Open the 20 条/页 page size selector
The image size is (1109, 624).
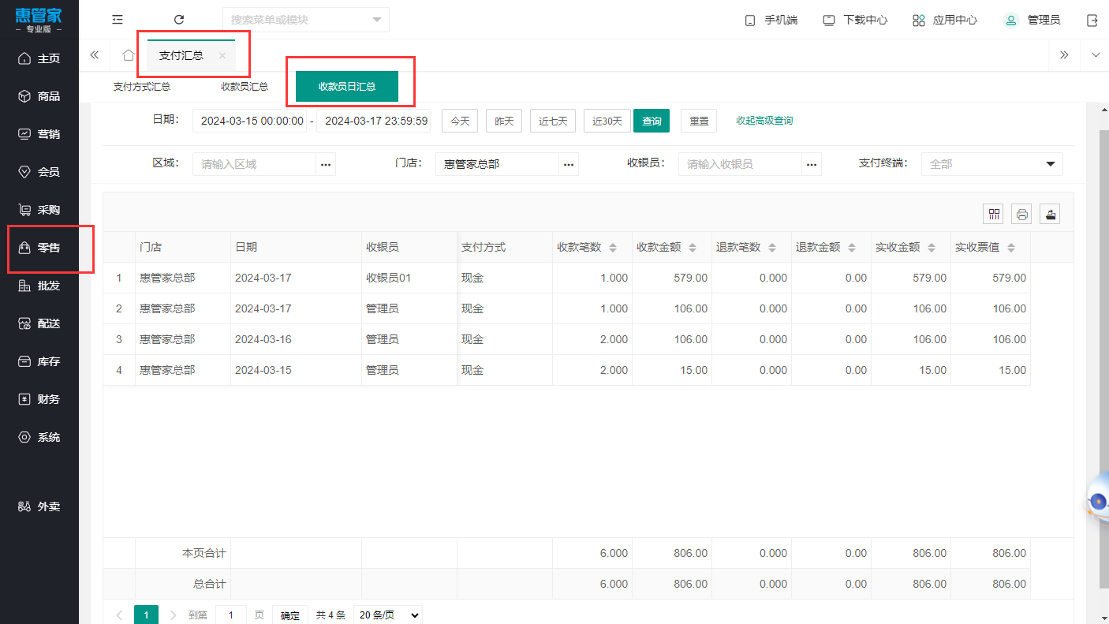(x=387, y=615)
